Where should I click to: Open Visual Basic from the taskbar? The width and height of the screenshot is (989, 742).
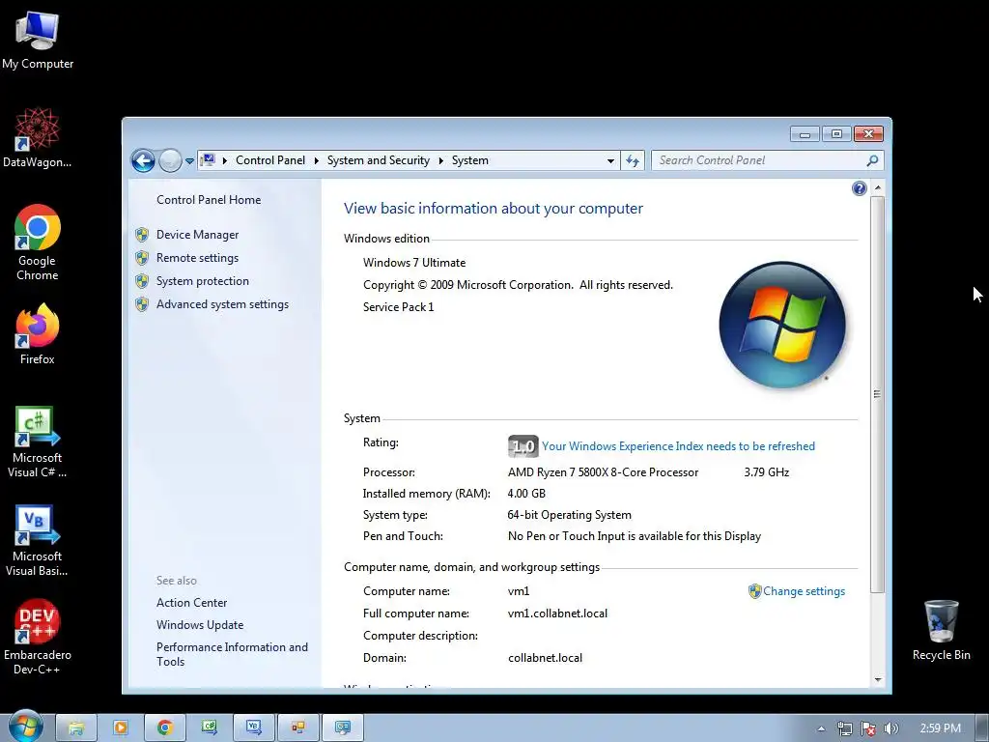pyautogui.click(x=254, y=728)
